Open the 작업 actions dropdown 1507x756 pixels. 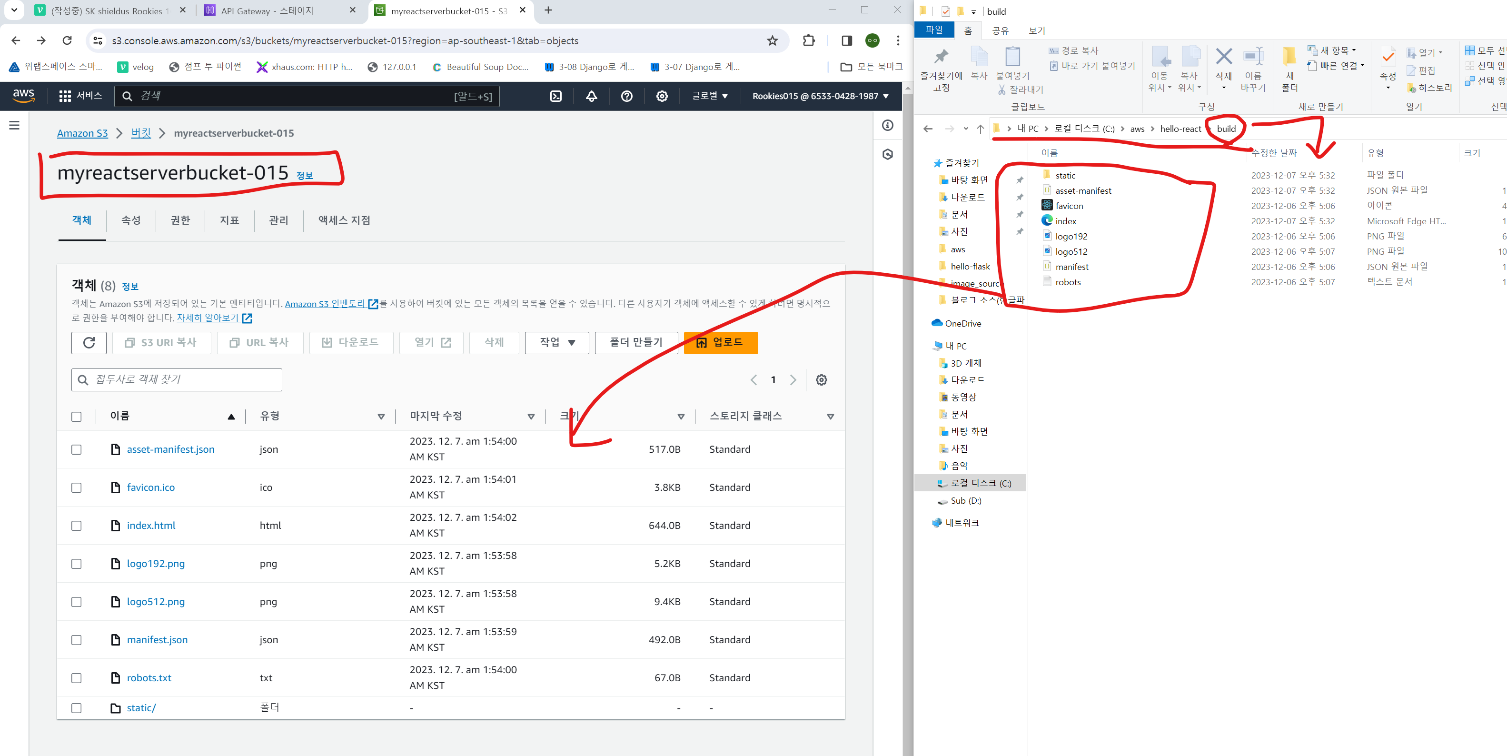coord(557,342)
